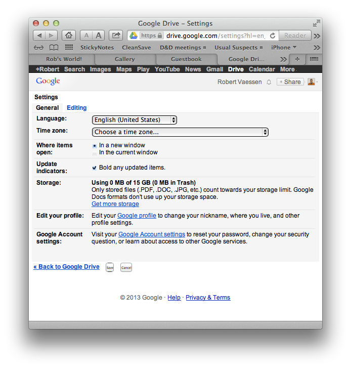This screenshot has width=351, height=369.
Task: Open the More menu in Google bar
Action: (x=287, y=69)
